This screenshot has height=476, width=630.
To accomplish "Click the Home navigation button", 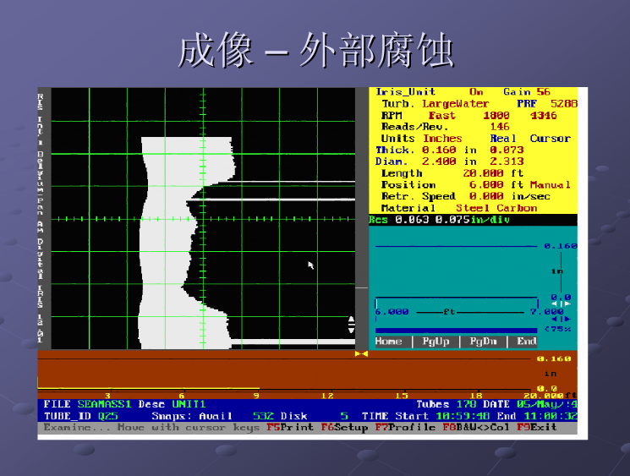I will (389, 342).
